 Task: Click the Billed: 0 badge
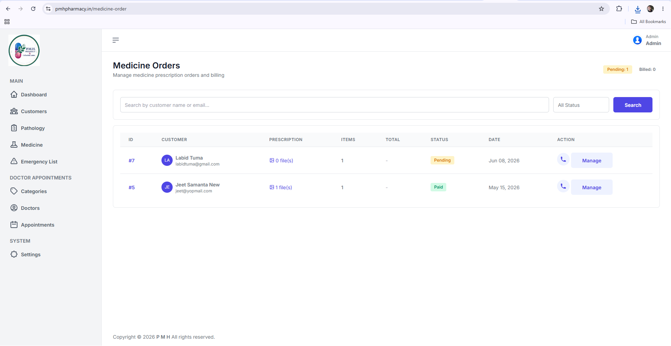647,69
